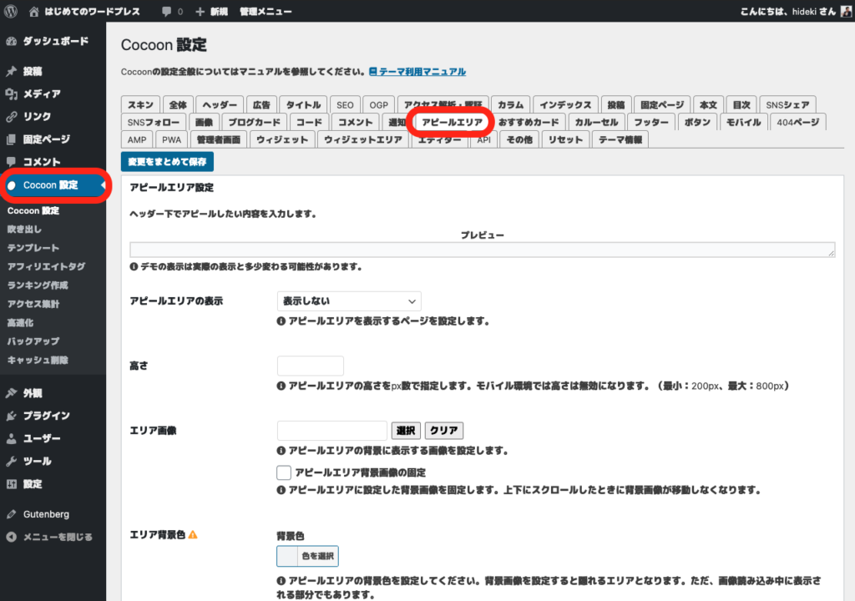Select the ブログカード tab
The height and width of the screenshot is (601, 855).
254,122
